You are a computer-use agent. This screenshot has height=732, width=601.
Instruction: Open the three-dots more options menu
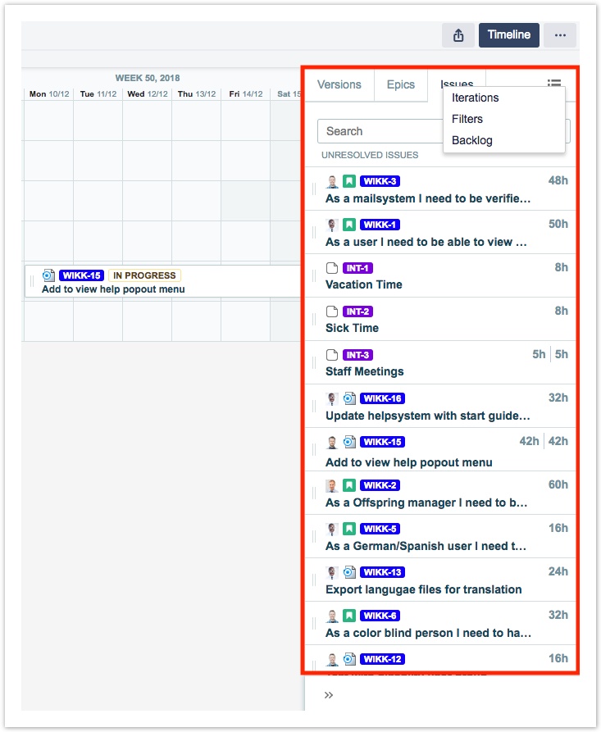click(x=560, y=35)
